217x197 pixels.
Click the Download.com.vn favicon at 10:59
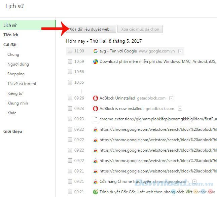(95, 62)
